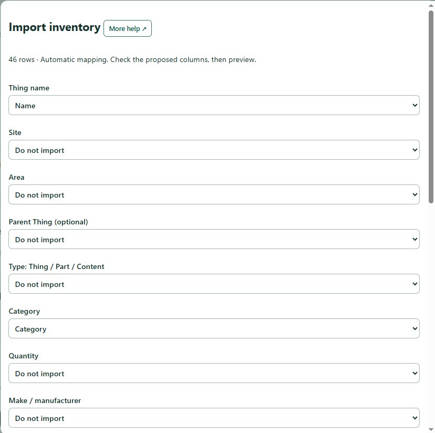The width and height of the screenshot is (435, 433).
Task: Open the More help link
Action: 127,28
